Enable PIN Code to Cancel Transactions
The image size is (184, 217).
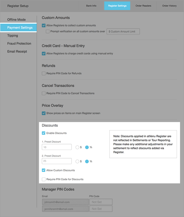[44, 93]
